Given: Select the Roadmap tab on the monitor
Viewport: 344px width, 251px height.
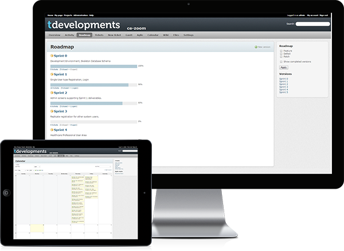Looking at the screenshot, I should pos(84,35).
